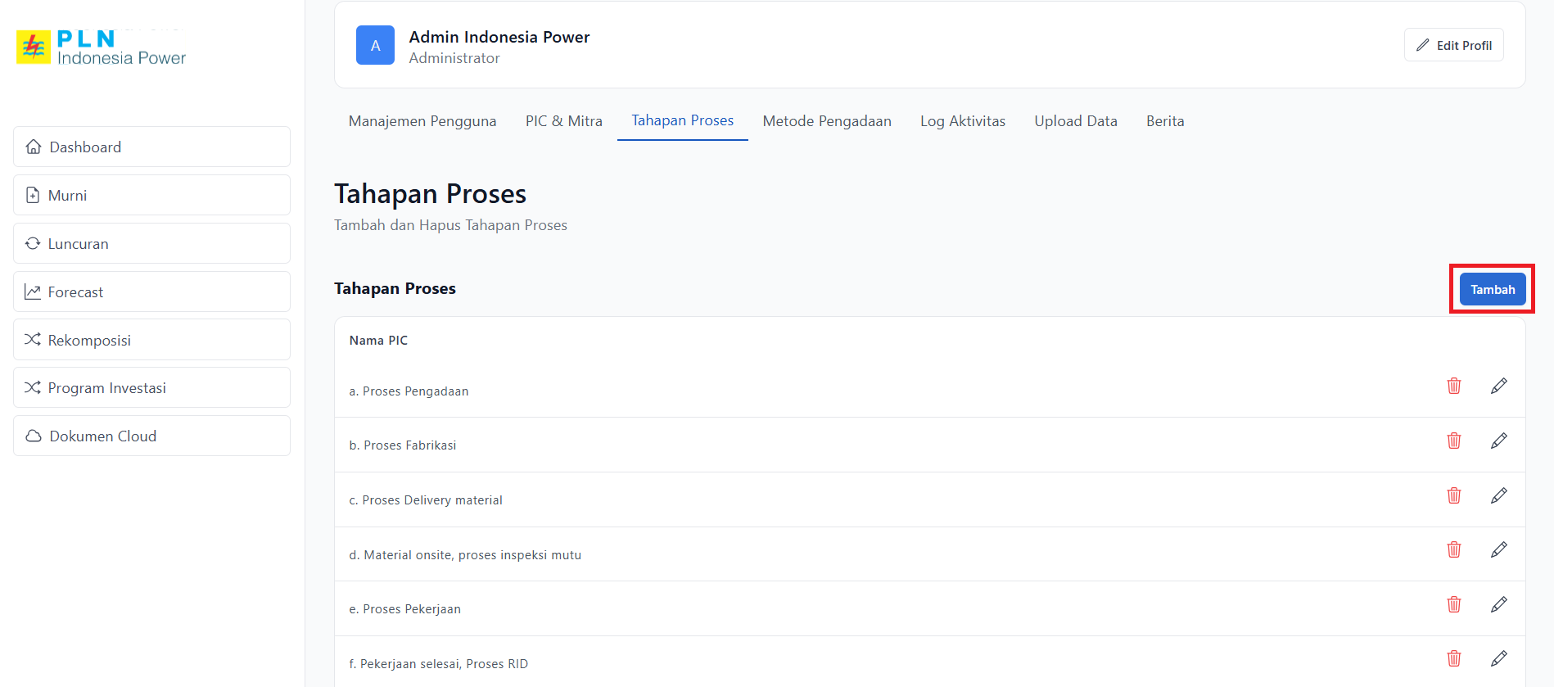Click the profile avatar letter A
Screen dimensions: 1554x687
(375, 45)
